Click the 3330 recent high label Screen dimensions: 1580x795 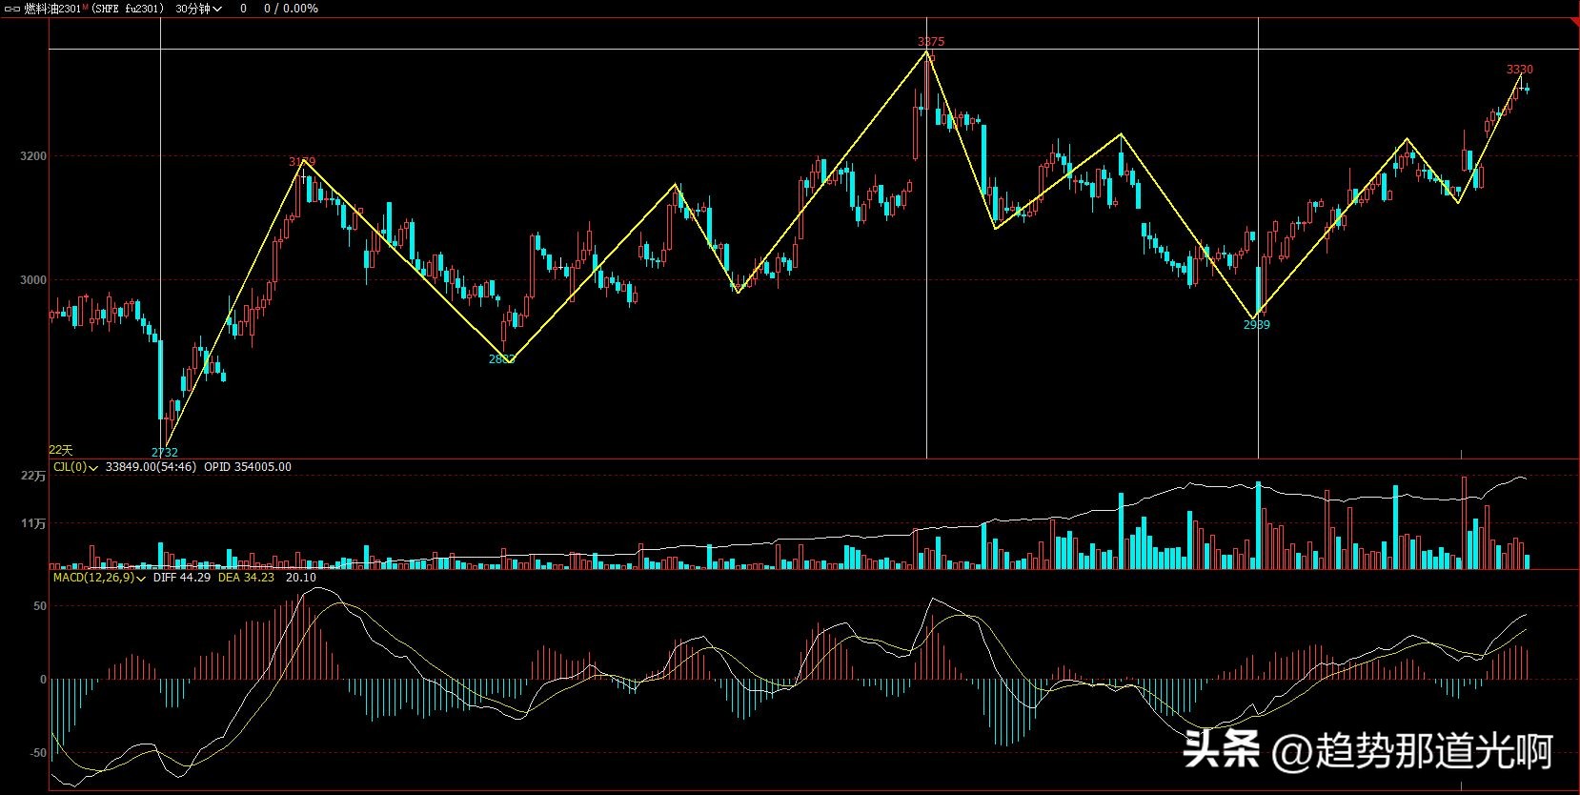click(1520, 70)
